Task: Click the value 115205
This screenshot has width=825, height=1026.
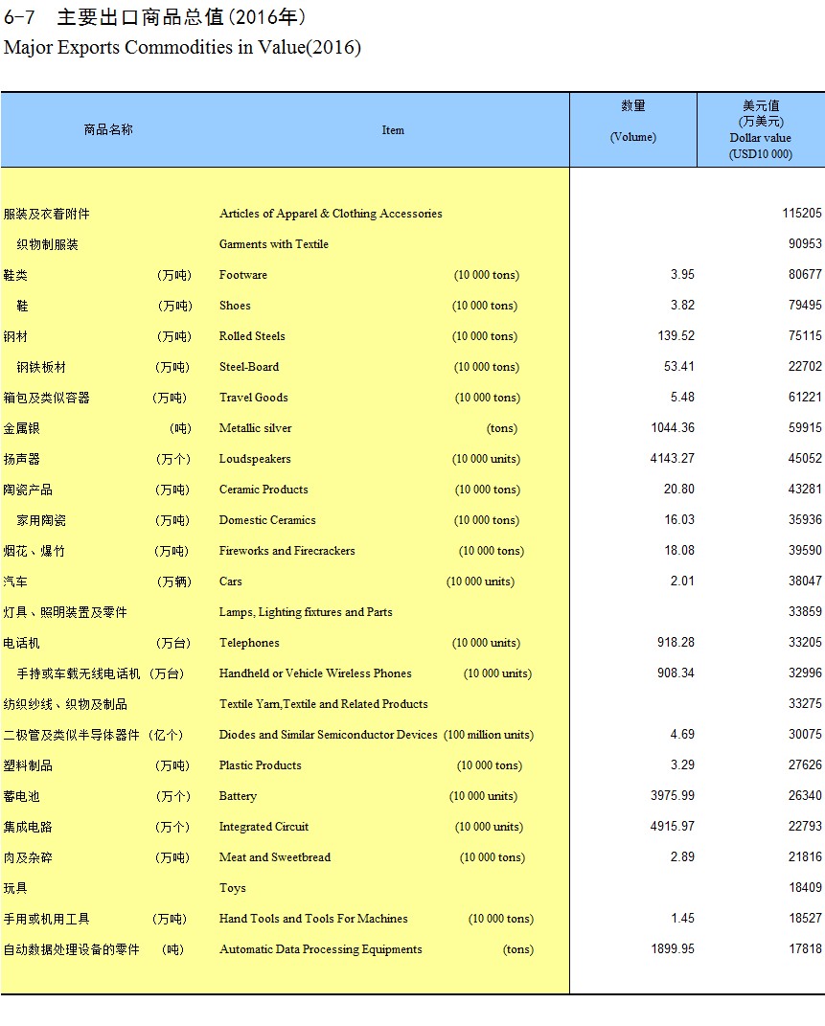Action: click(801, 214)
